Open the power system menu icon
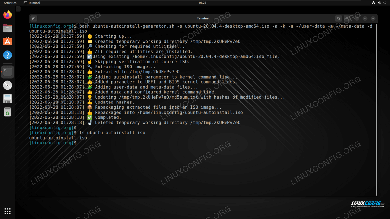 point(385,3)
